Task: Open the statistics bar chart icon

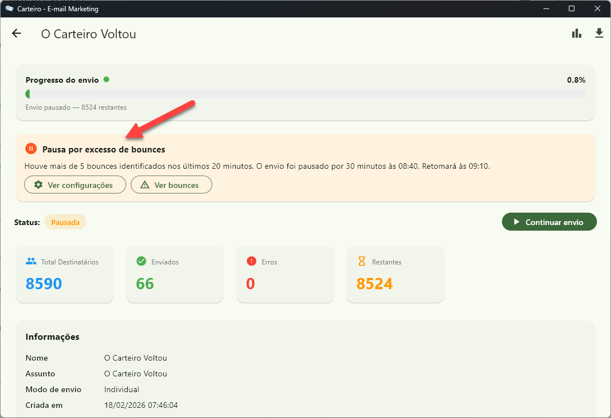Action: coord(577,34)
